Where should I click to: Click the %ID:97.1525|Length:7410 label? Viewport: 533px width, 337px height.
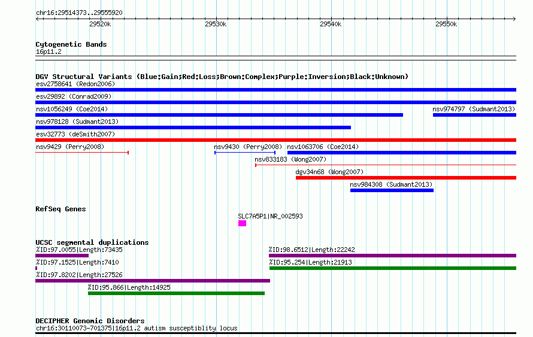77,262
